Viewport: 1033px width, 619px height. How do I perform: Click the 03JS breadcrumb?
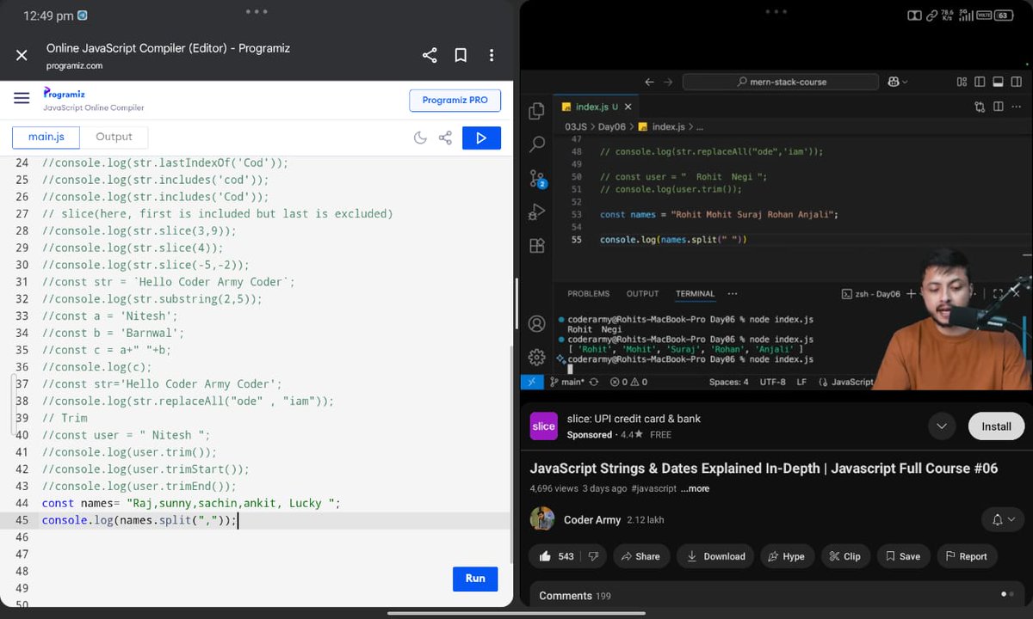coord(576,126)
